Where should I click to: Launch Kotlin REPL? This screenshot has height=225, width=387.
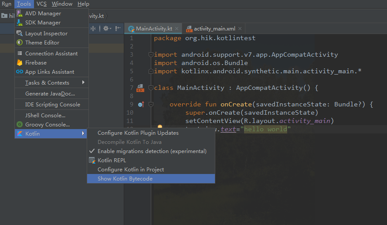tap(151, 160)
